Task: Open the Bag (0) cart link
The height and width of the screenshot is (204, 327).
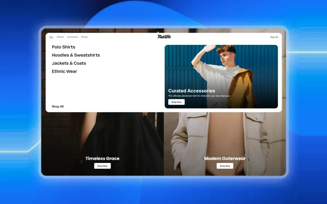Action: [x=274, y=37]
